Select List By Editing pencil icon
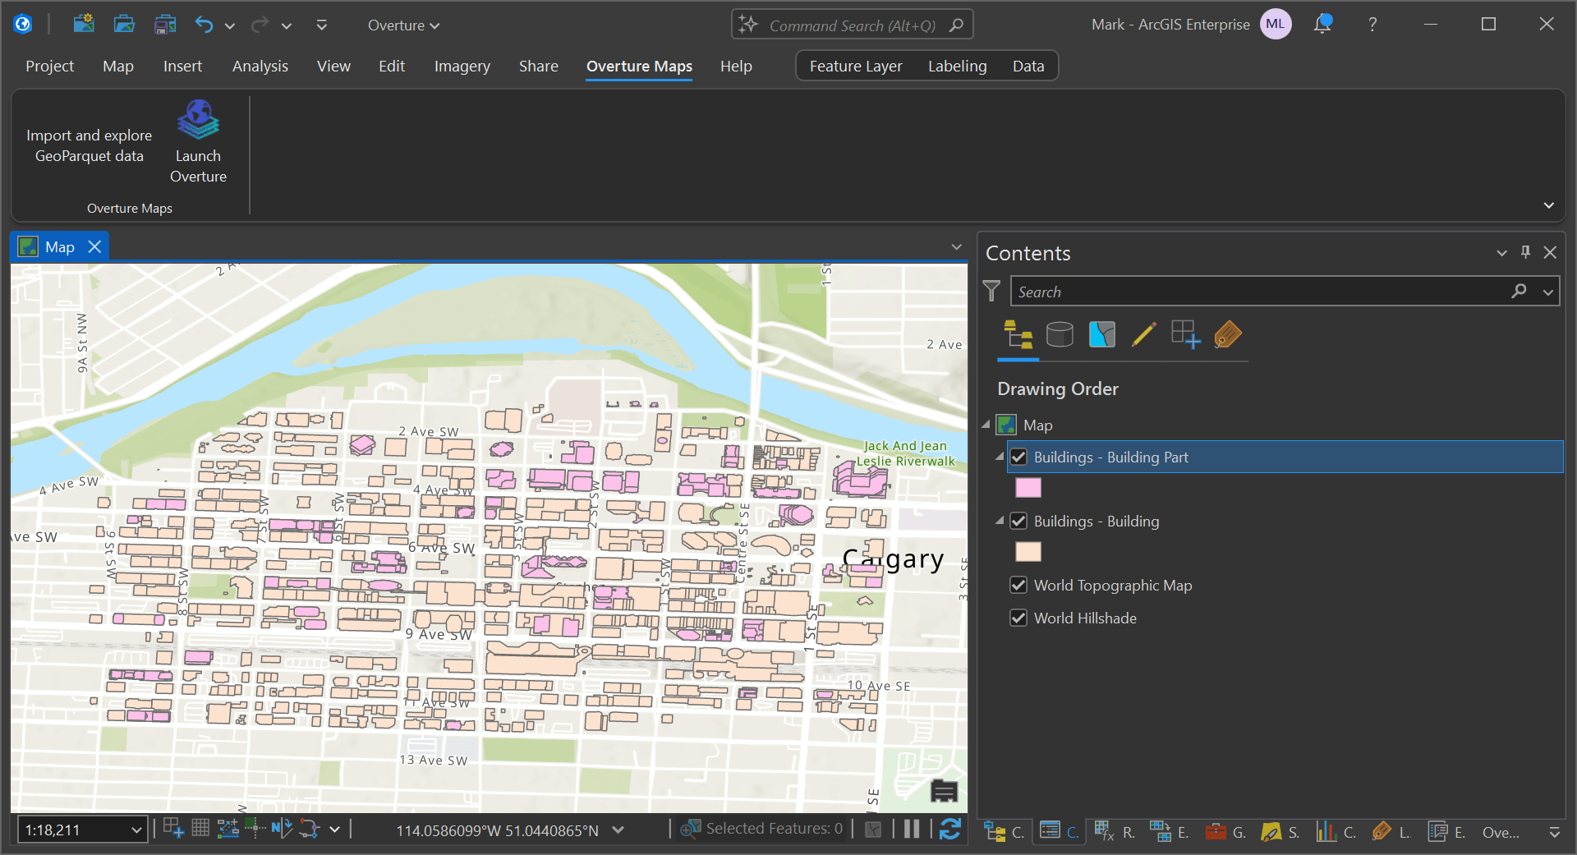 click(x=1143, y=335)
